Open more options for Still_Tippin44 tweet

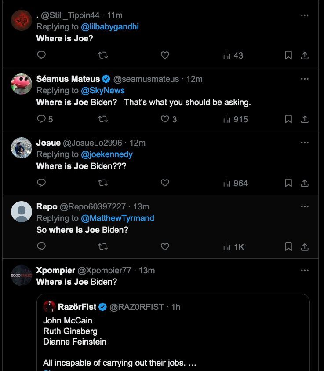tap(305, 15)
